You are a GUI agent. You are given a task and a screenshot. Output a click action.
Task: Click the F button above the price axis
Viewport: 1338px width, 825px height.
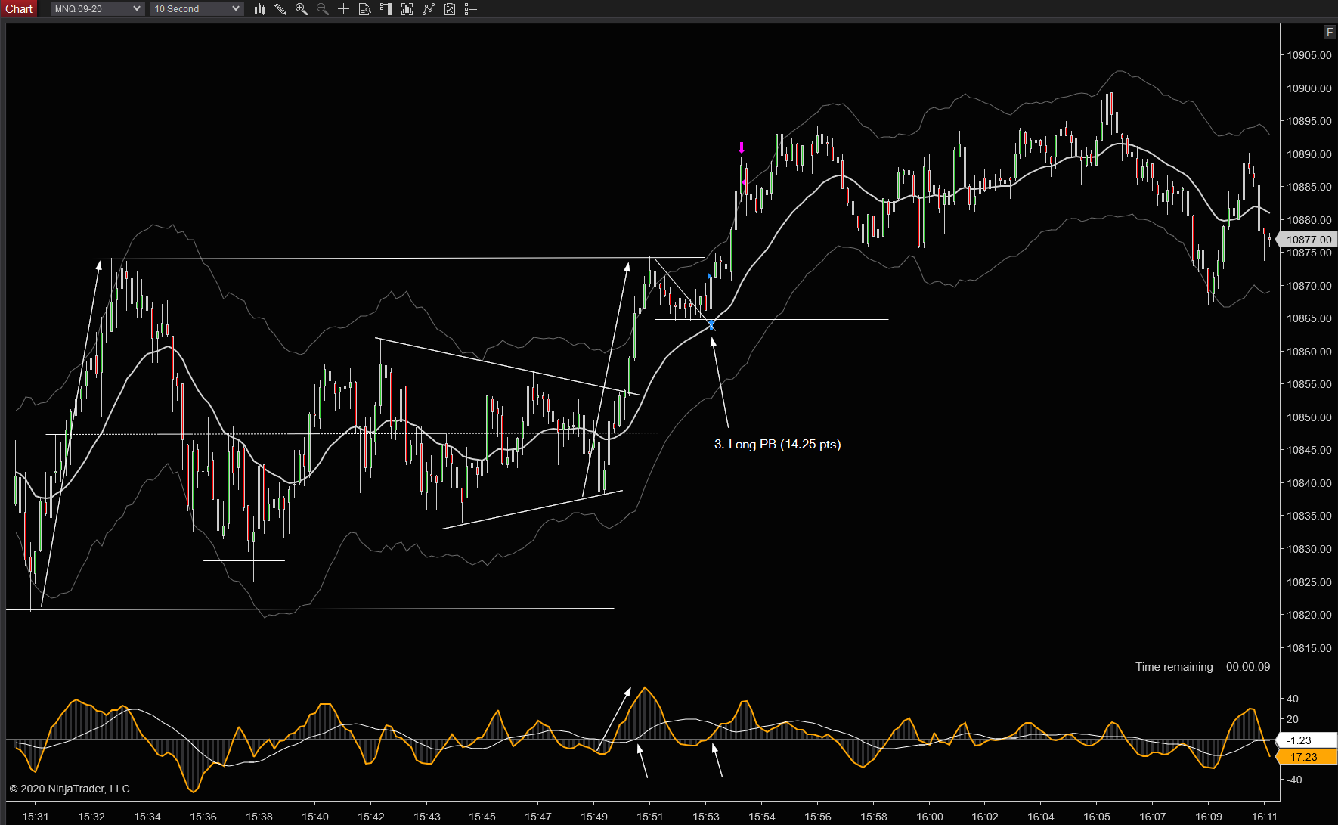click(1330, 32)
